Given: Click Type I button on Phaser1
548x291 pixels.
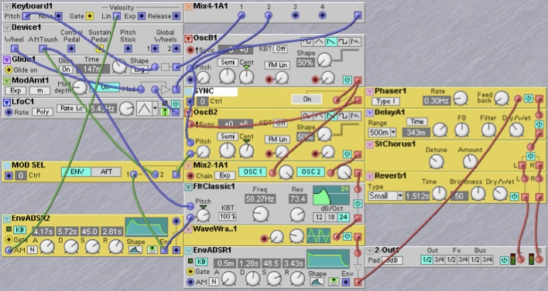Looking at the screenshot, I should click(385, 101).
